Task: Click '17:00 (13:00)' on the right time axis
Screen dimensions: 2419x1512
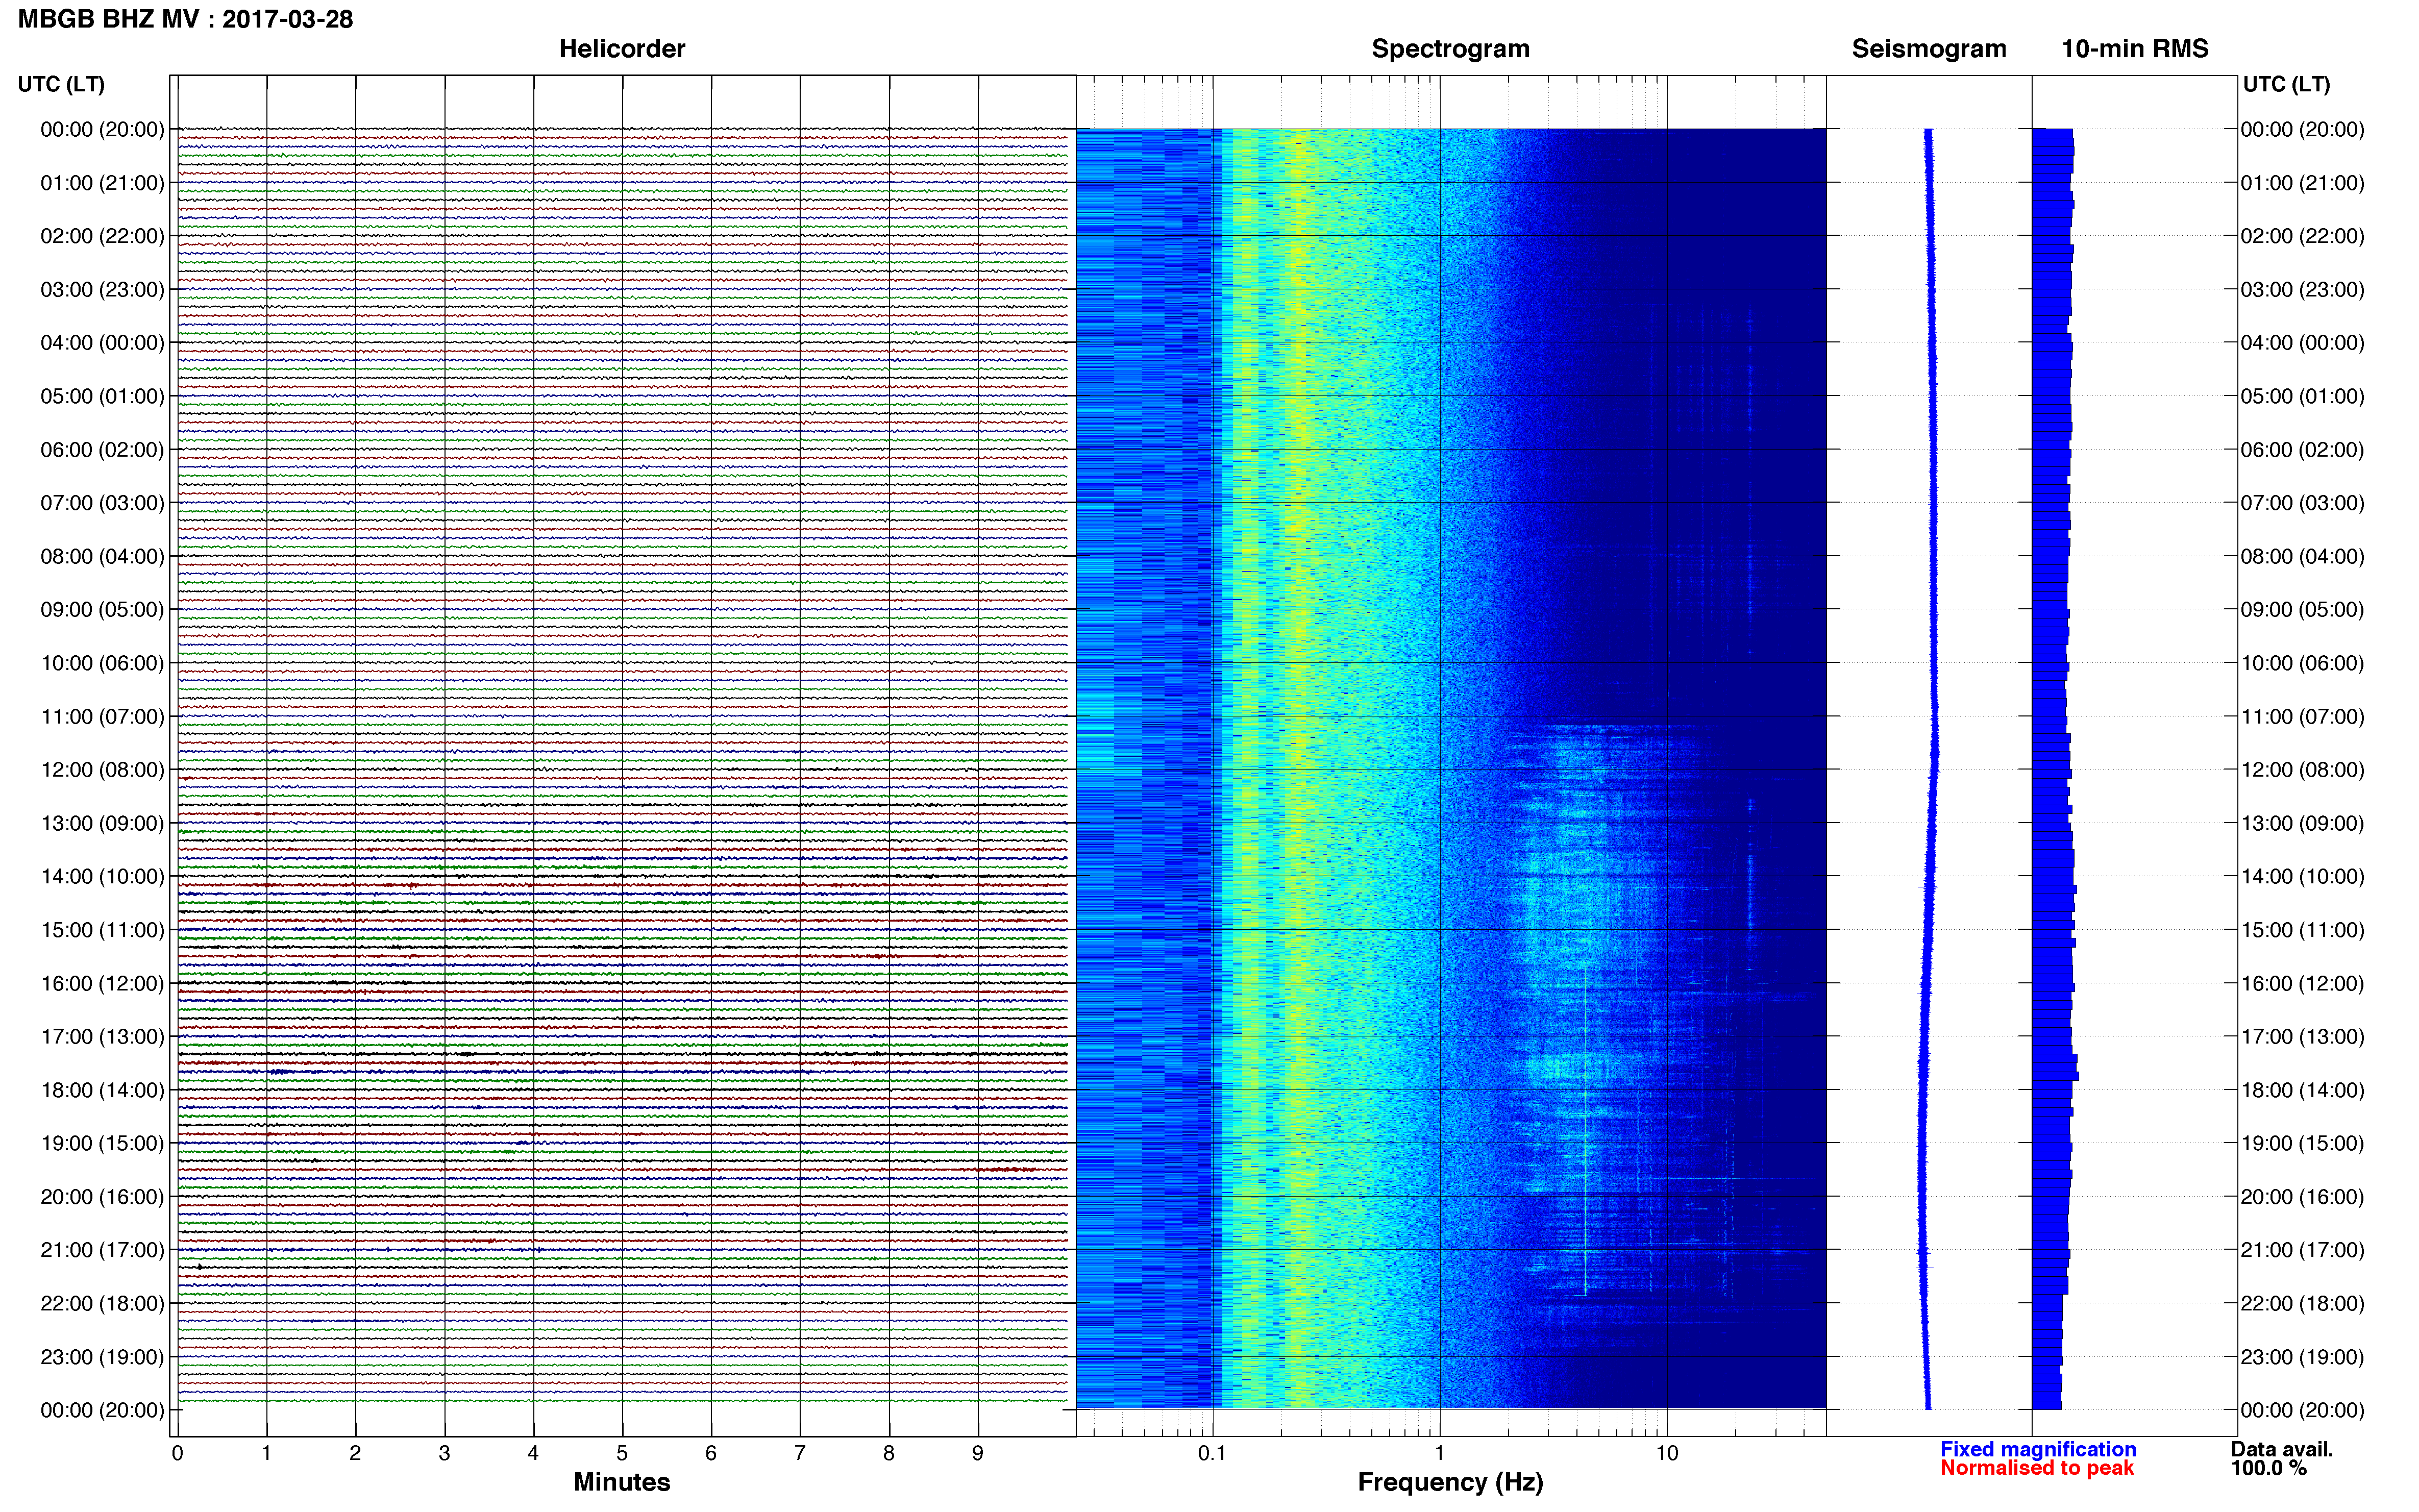Action: click(x=2302, y=1037)
